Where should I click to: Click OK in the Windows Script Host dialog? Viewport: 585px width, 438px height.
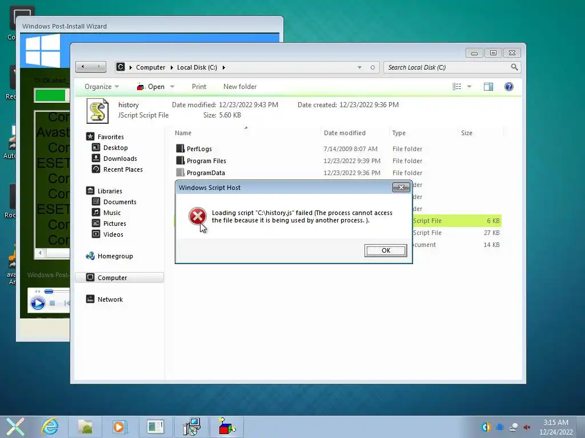pyautogui.click(x=386, y=250)
